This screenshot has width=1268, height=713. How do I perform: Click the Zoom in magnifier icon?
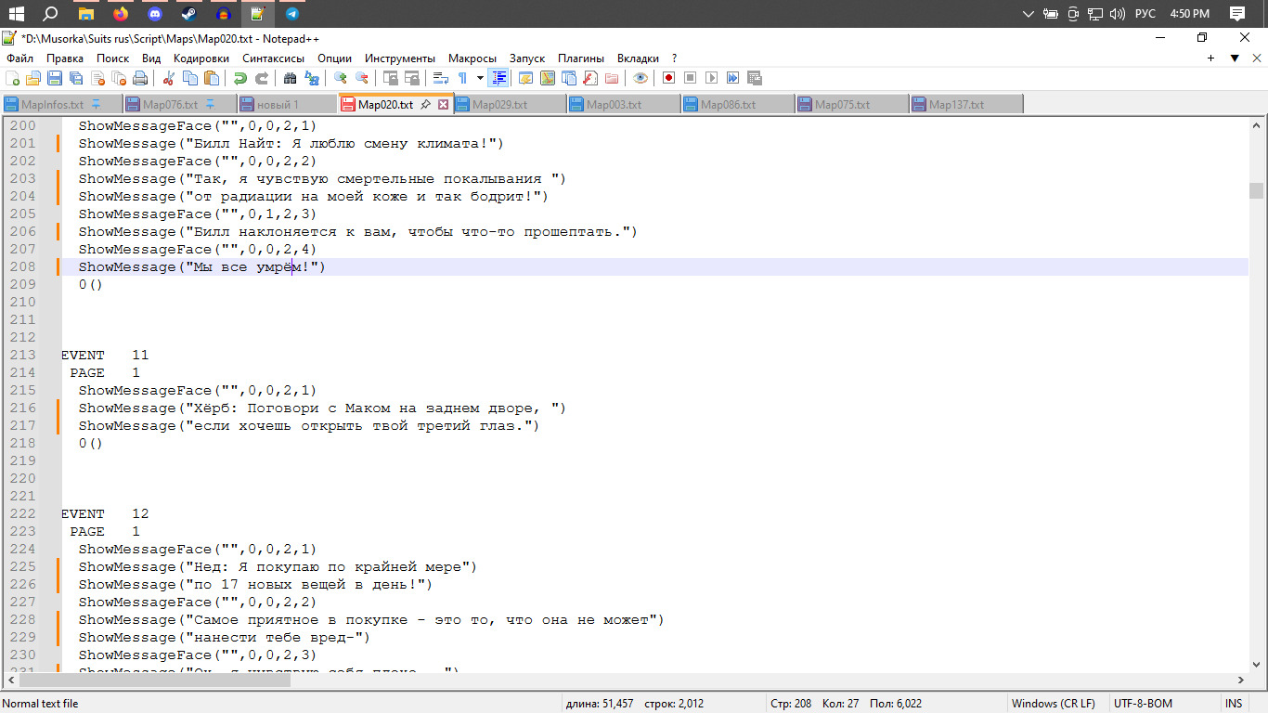tap(341, 78)
